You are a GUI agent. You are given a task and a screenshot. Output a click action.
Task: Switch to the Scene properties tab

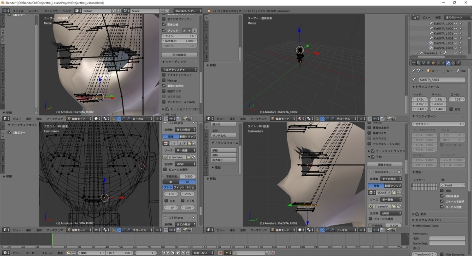[x=424, y=63]
